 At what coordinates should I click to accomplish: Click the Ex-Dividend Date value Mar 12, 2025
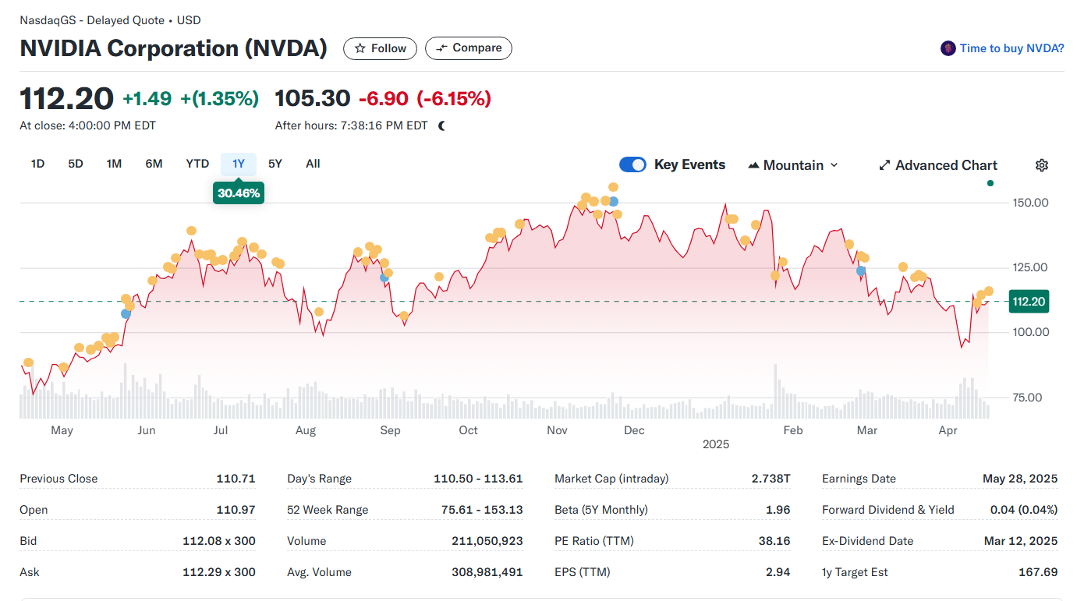[x=1020, y=541]
